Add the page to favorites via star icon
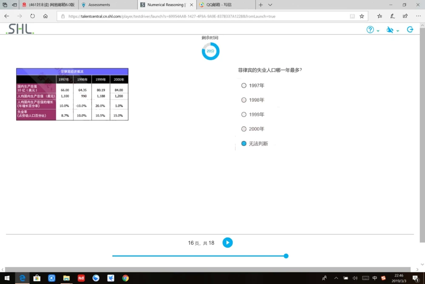 pyautogui.click(x=361, y=16)
